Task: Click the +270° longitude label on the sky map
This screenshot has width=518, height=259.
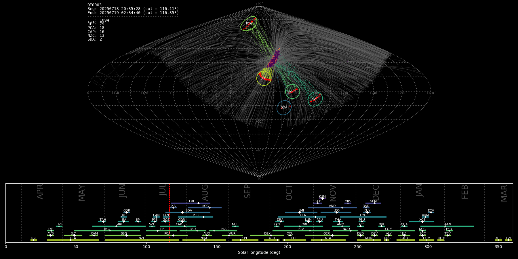Action: [x=344, y=93]
